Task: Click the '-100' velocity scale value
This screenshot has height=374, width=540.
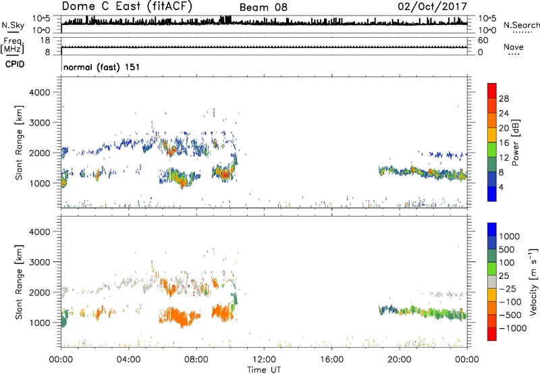Action: tap(510, 302)
